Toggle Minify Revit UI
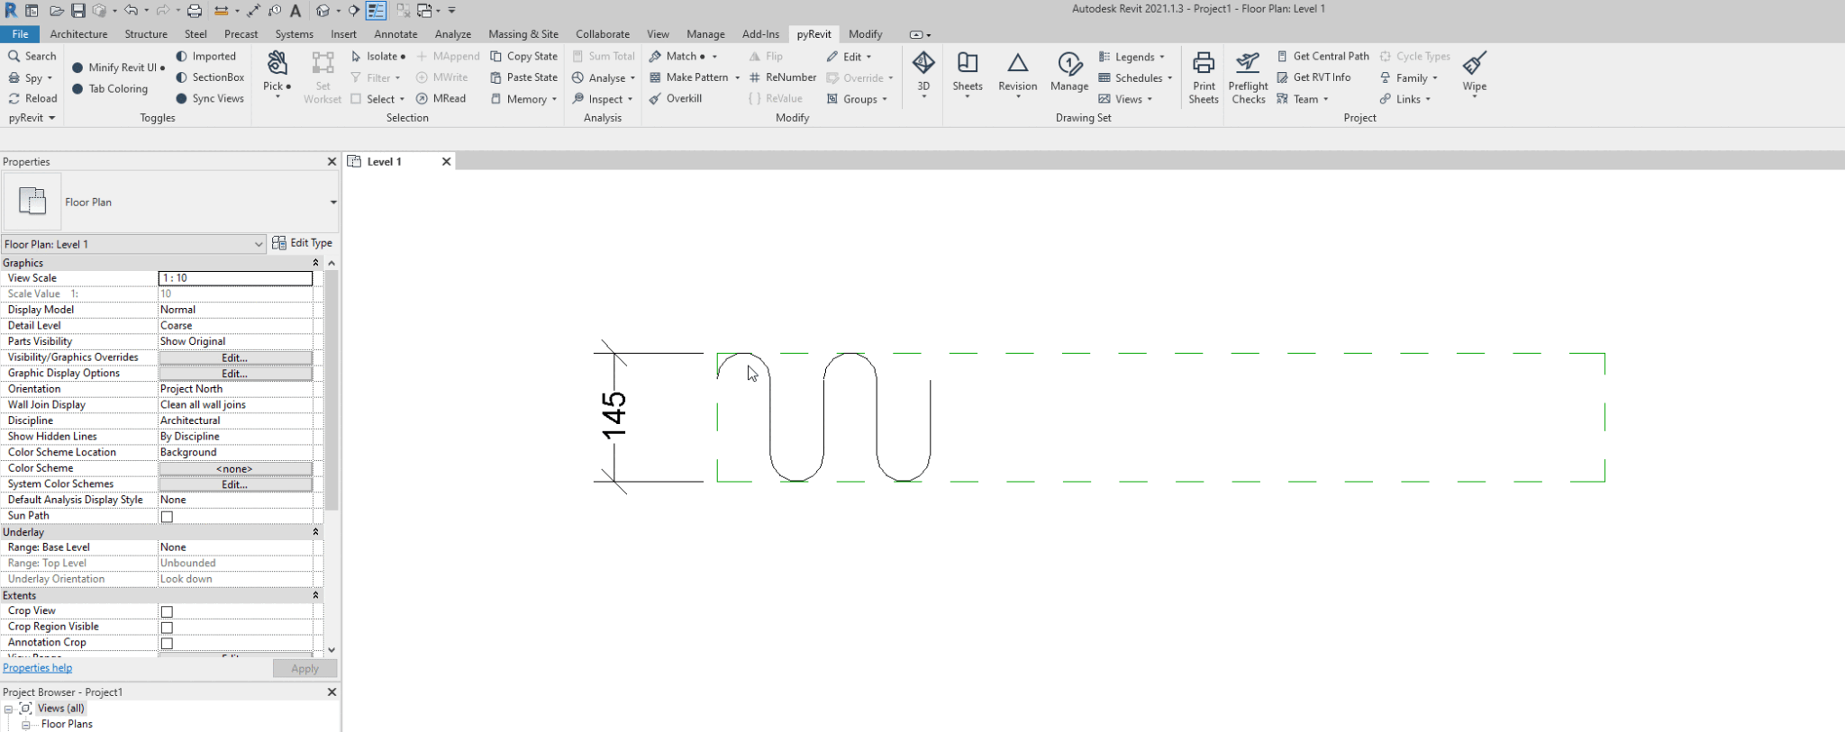 click(x=118, y=68)
